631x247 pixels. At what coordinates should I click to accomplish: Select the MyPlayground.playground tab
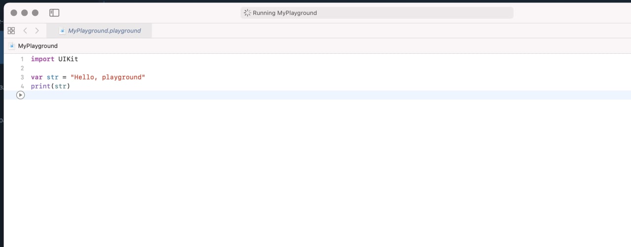click(x=99, y=31)
